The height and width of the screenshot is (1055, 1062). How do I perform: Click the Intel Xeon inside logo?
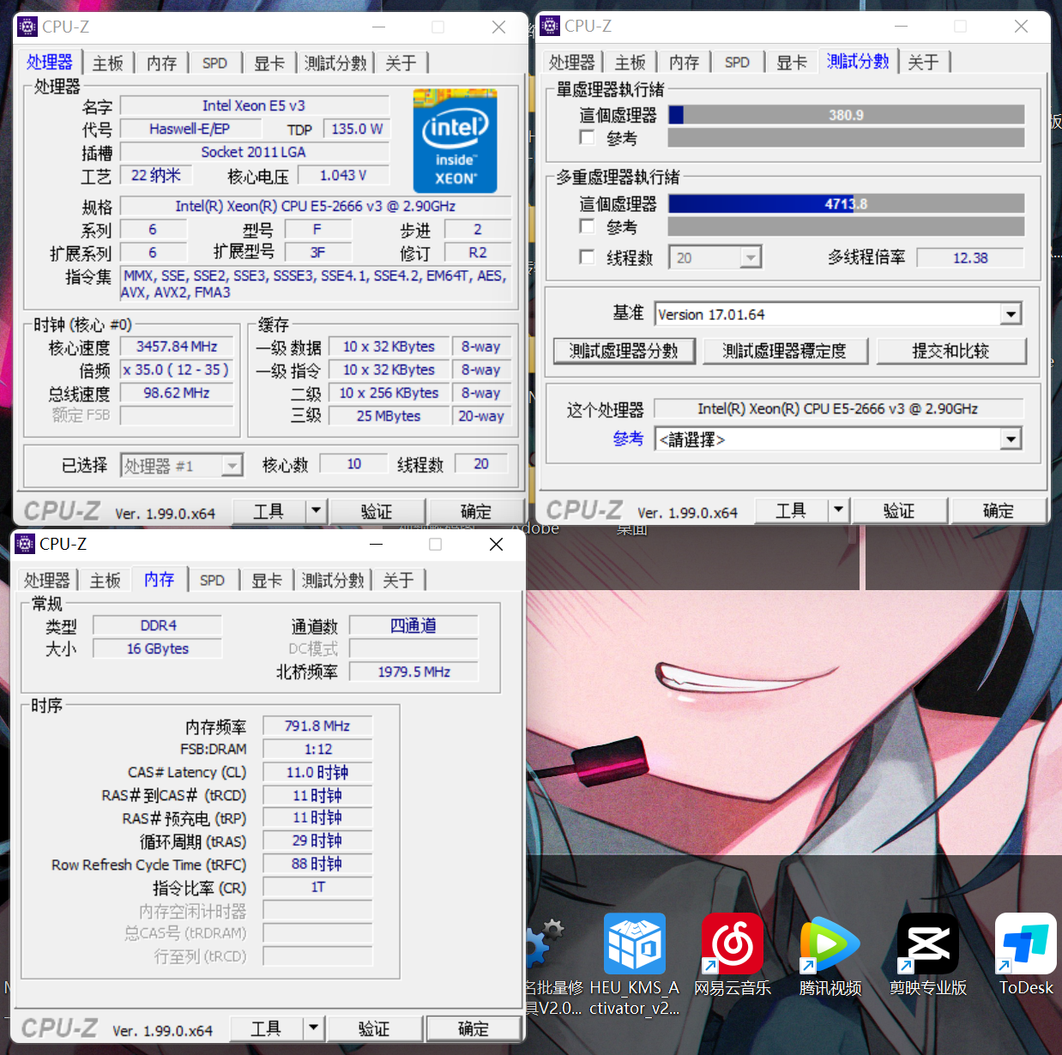(455, 141)
